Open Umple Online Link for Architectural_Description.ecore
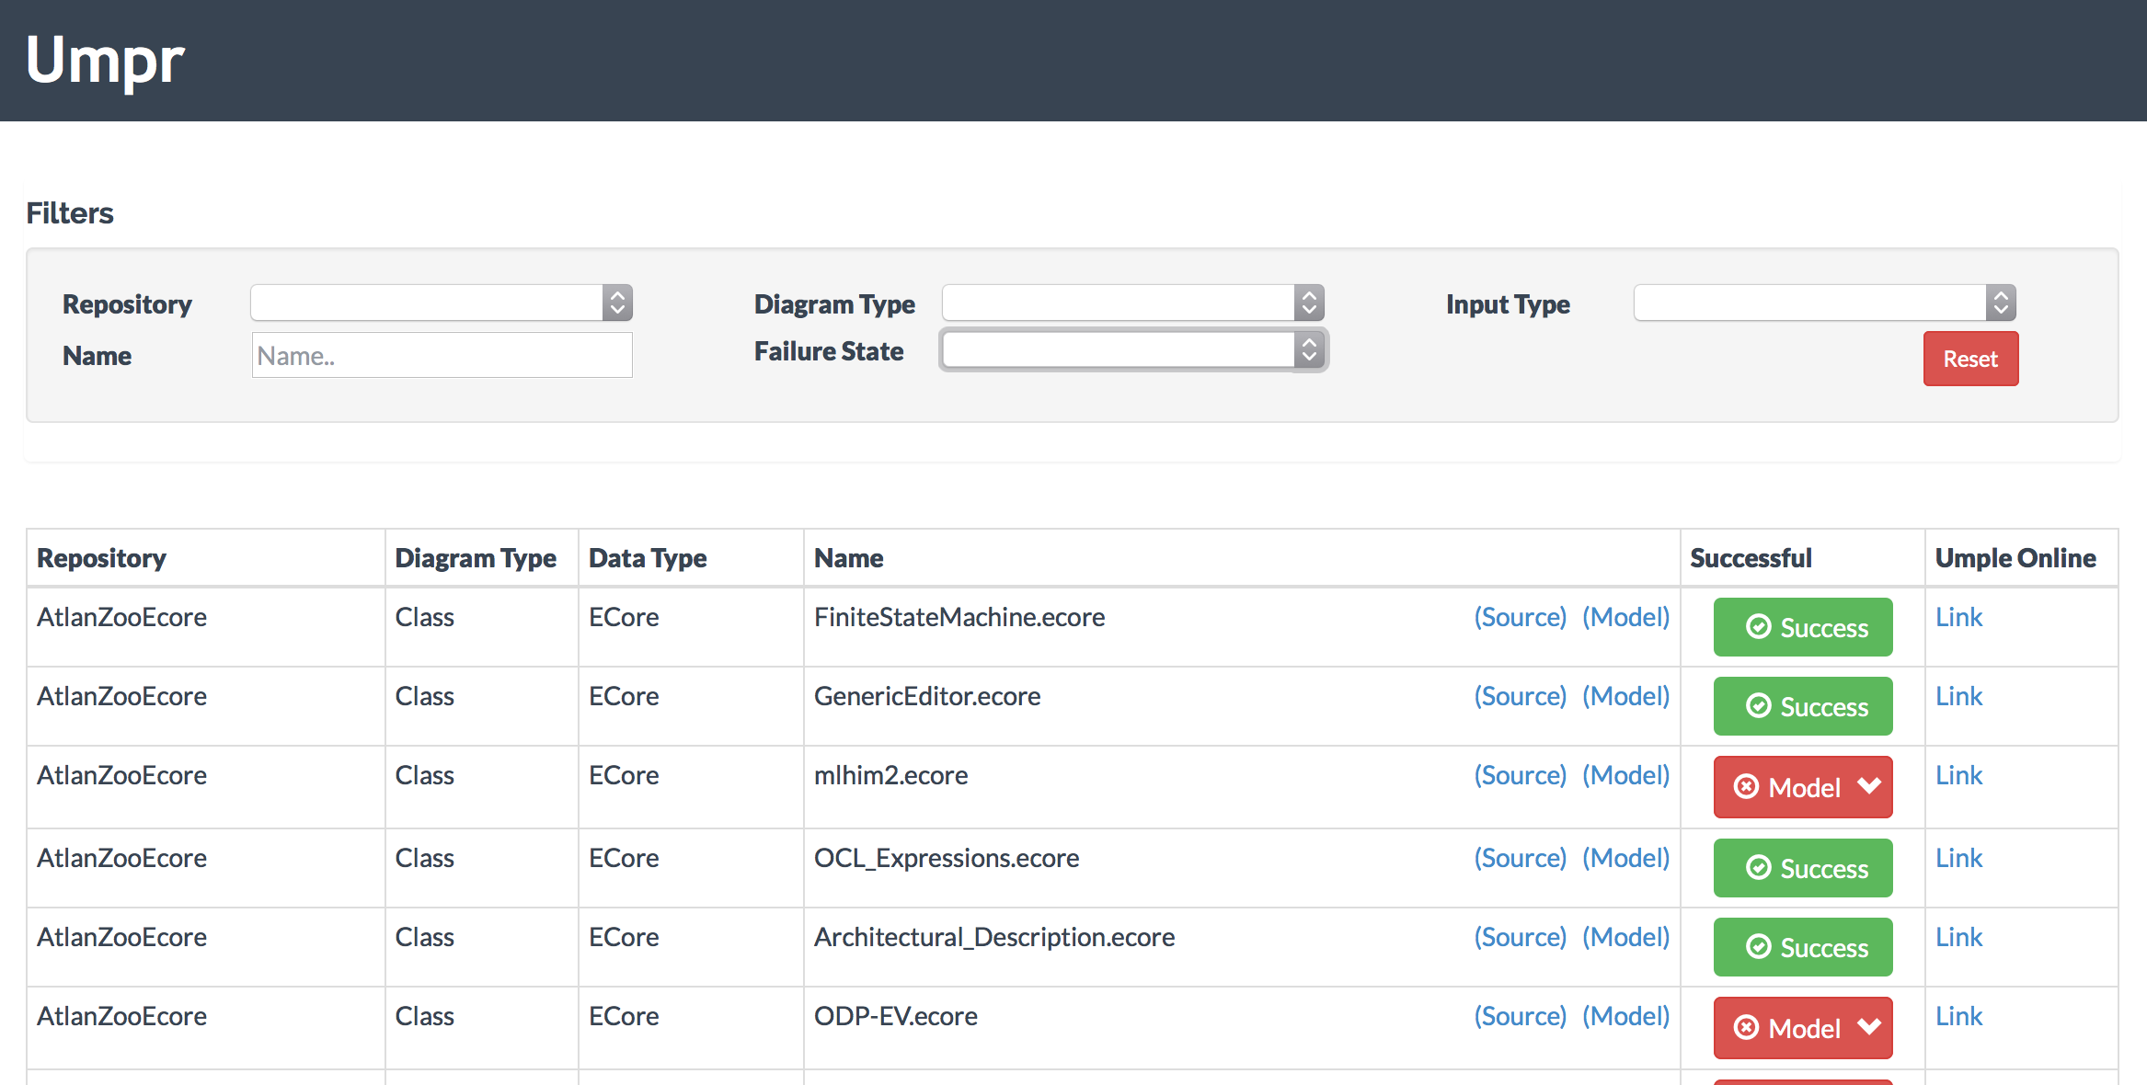The image size is (2147, 1085). coord(1958,937)
